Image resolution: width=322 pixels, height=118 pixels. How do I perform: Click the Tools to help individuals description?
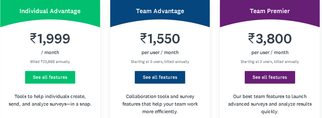[x=50, y=100]
